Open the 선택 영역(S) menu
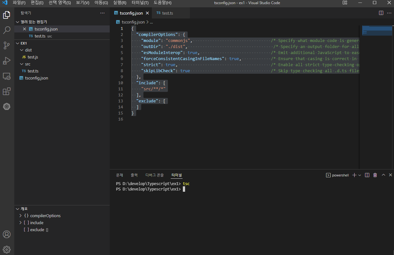The height and width of the screenshot is (255, 394). (x=60, y=3)
